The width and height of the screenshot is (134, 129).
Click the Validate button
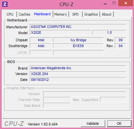[x=93, y=123]
